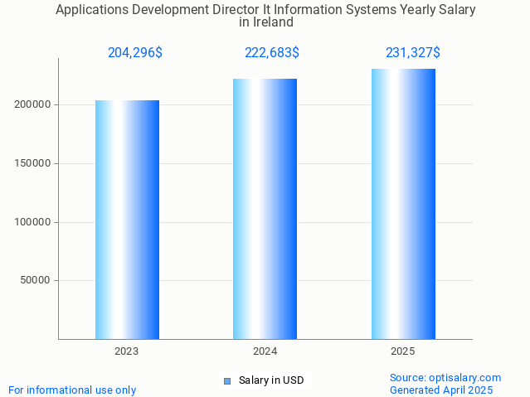Click the 150000 y-axis tick label
This screenshot has width=530, height=397.
[33, 163]
